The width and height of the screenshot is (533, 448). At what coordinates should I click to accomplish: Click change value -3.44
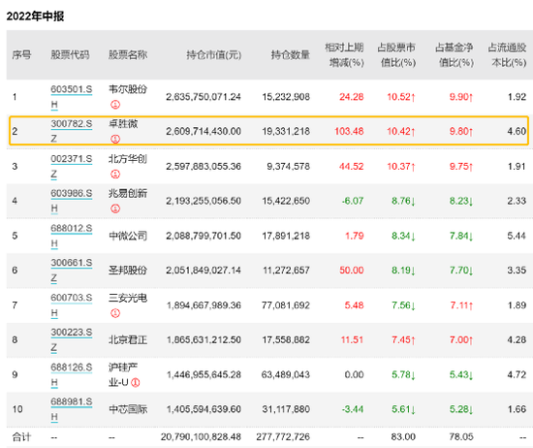pos(353,409)
